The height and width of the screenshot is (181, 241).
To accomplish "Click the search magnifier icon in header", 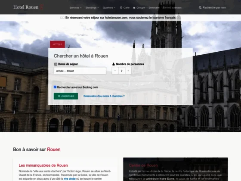I will click(200, 8).
